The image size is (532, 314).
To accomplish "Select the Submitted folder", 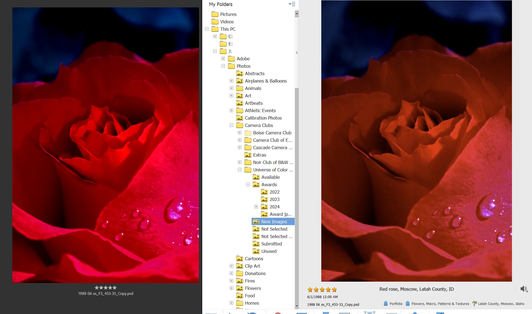I will click(x=271, y=244).
